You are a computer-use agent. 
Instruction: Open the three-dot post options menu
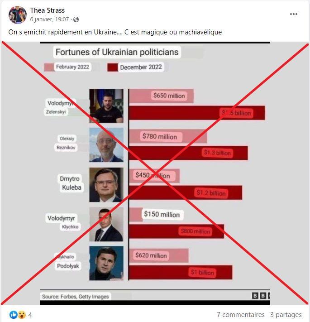[293, 14]
